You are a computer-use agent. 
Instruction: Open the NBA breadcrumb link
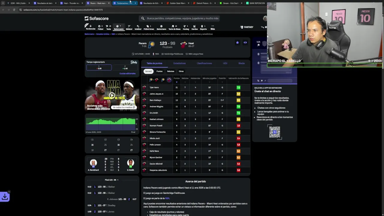(x=113, y=34)
